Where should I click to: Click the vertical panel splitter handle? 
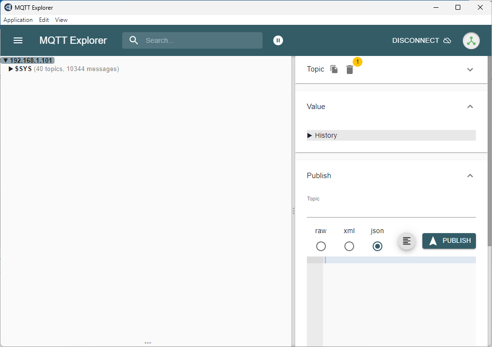[x=293, y=211]
